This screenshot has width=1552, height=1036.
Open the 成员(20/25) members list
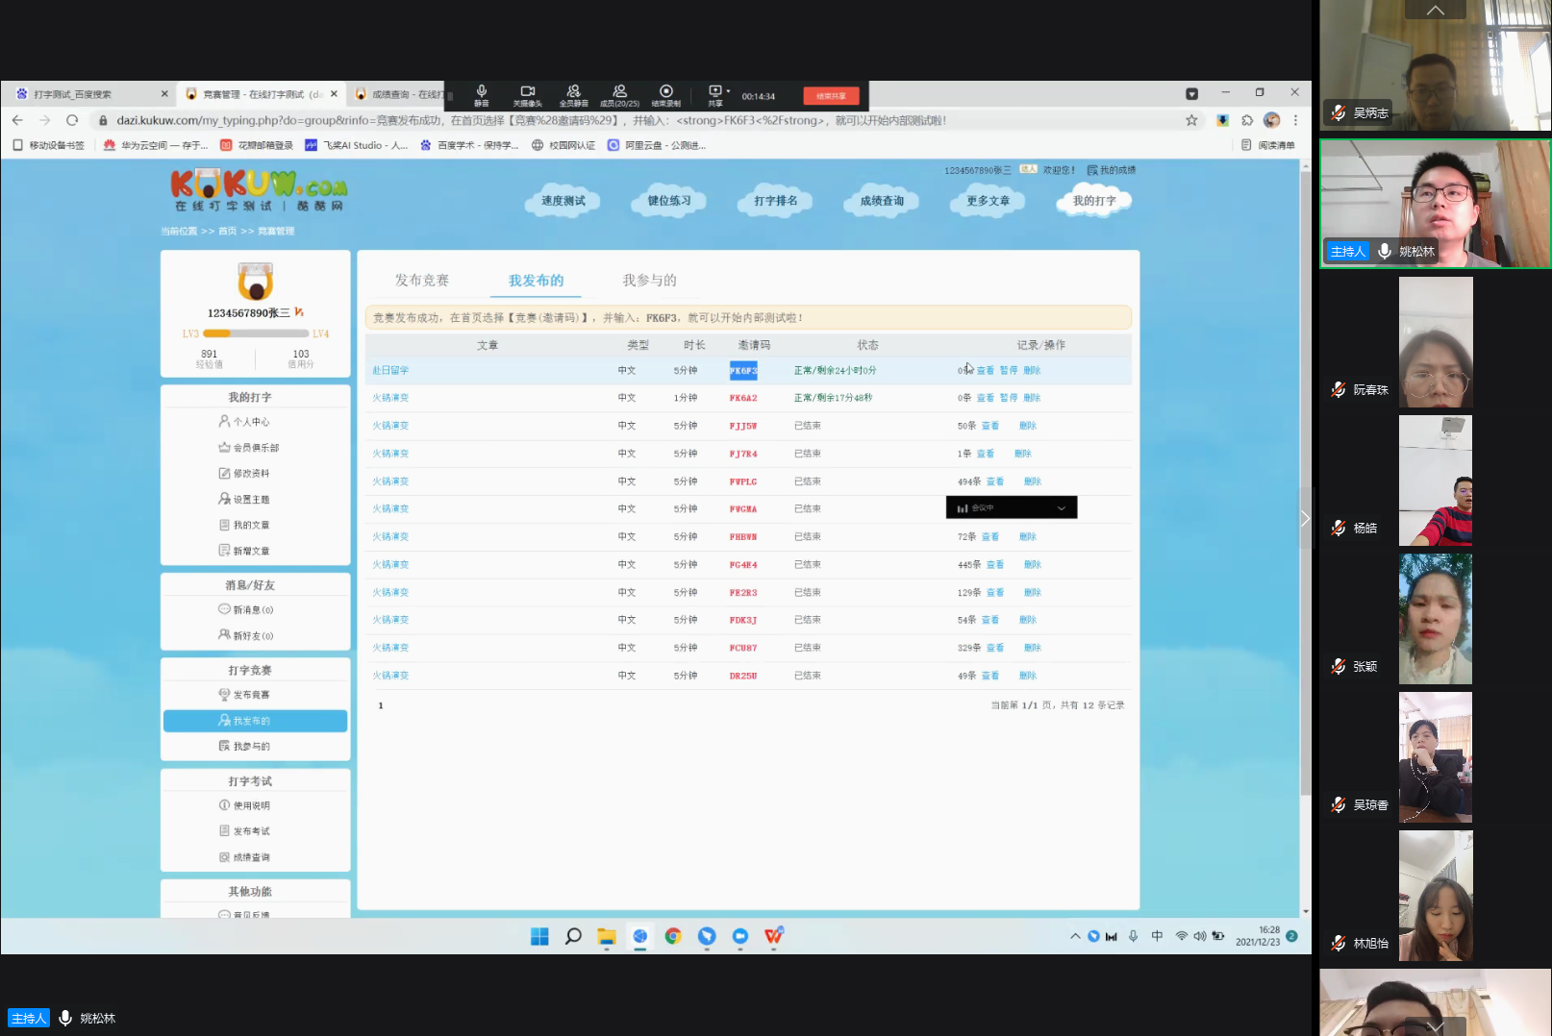point(619,94)
